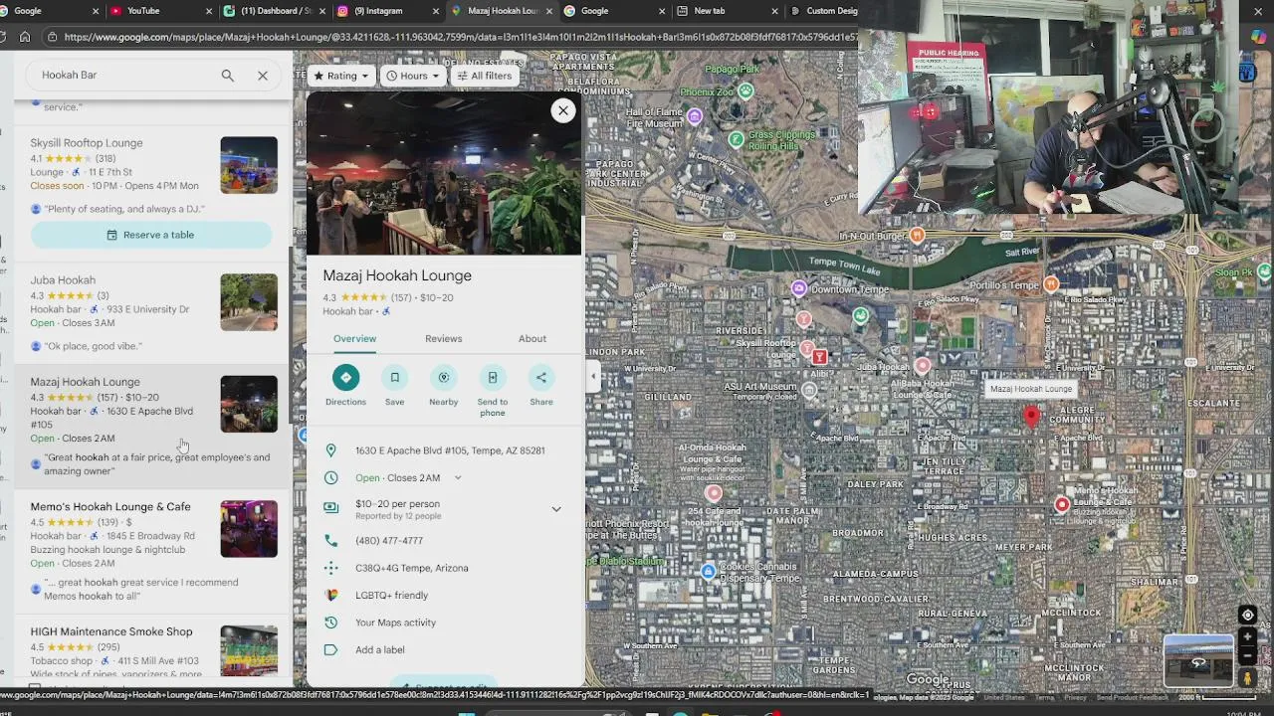1274x716 pixels.
Task: Click the Juba Hookah pin on map
Action: coord(923,366)
